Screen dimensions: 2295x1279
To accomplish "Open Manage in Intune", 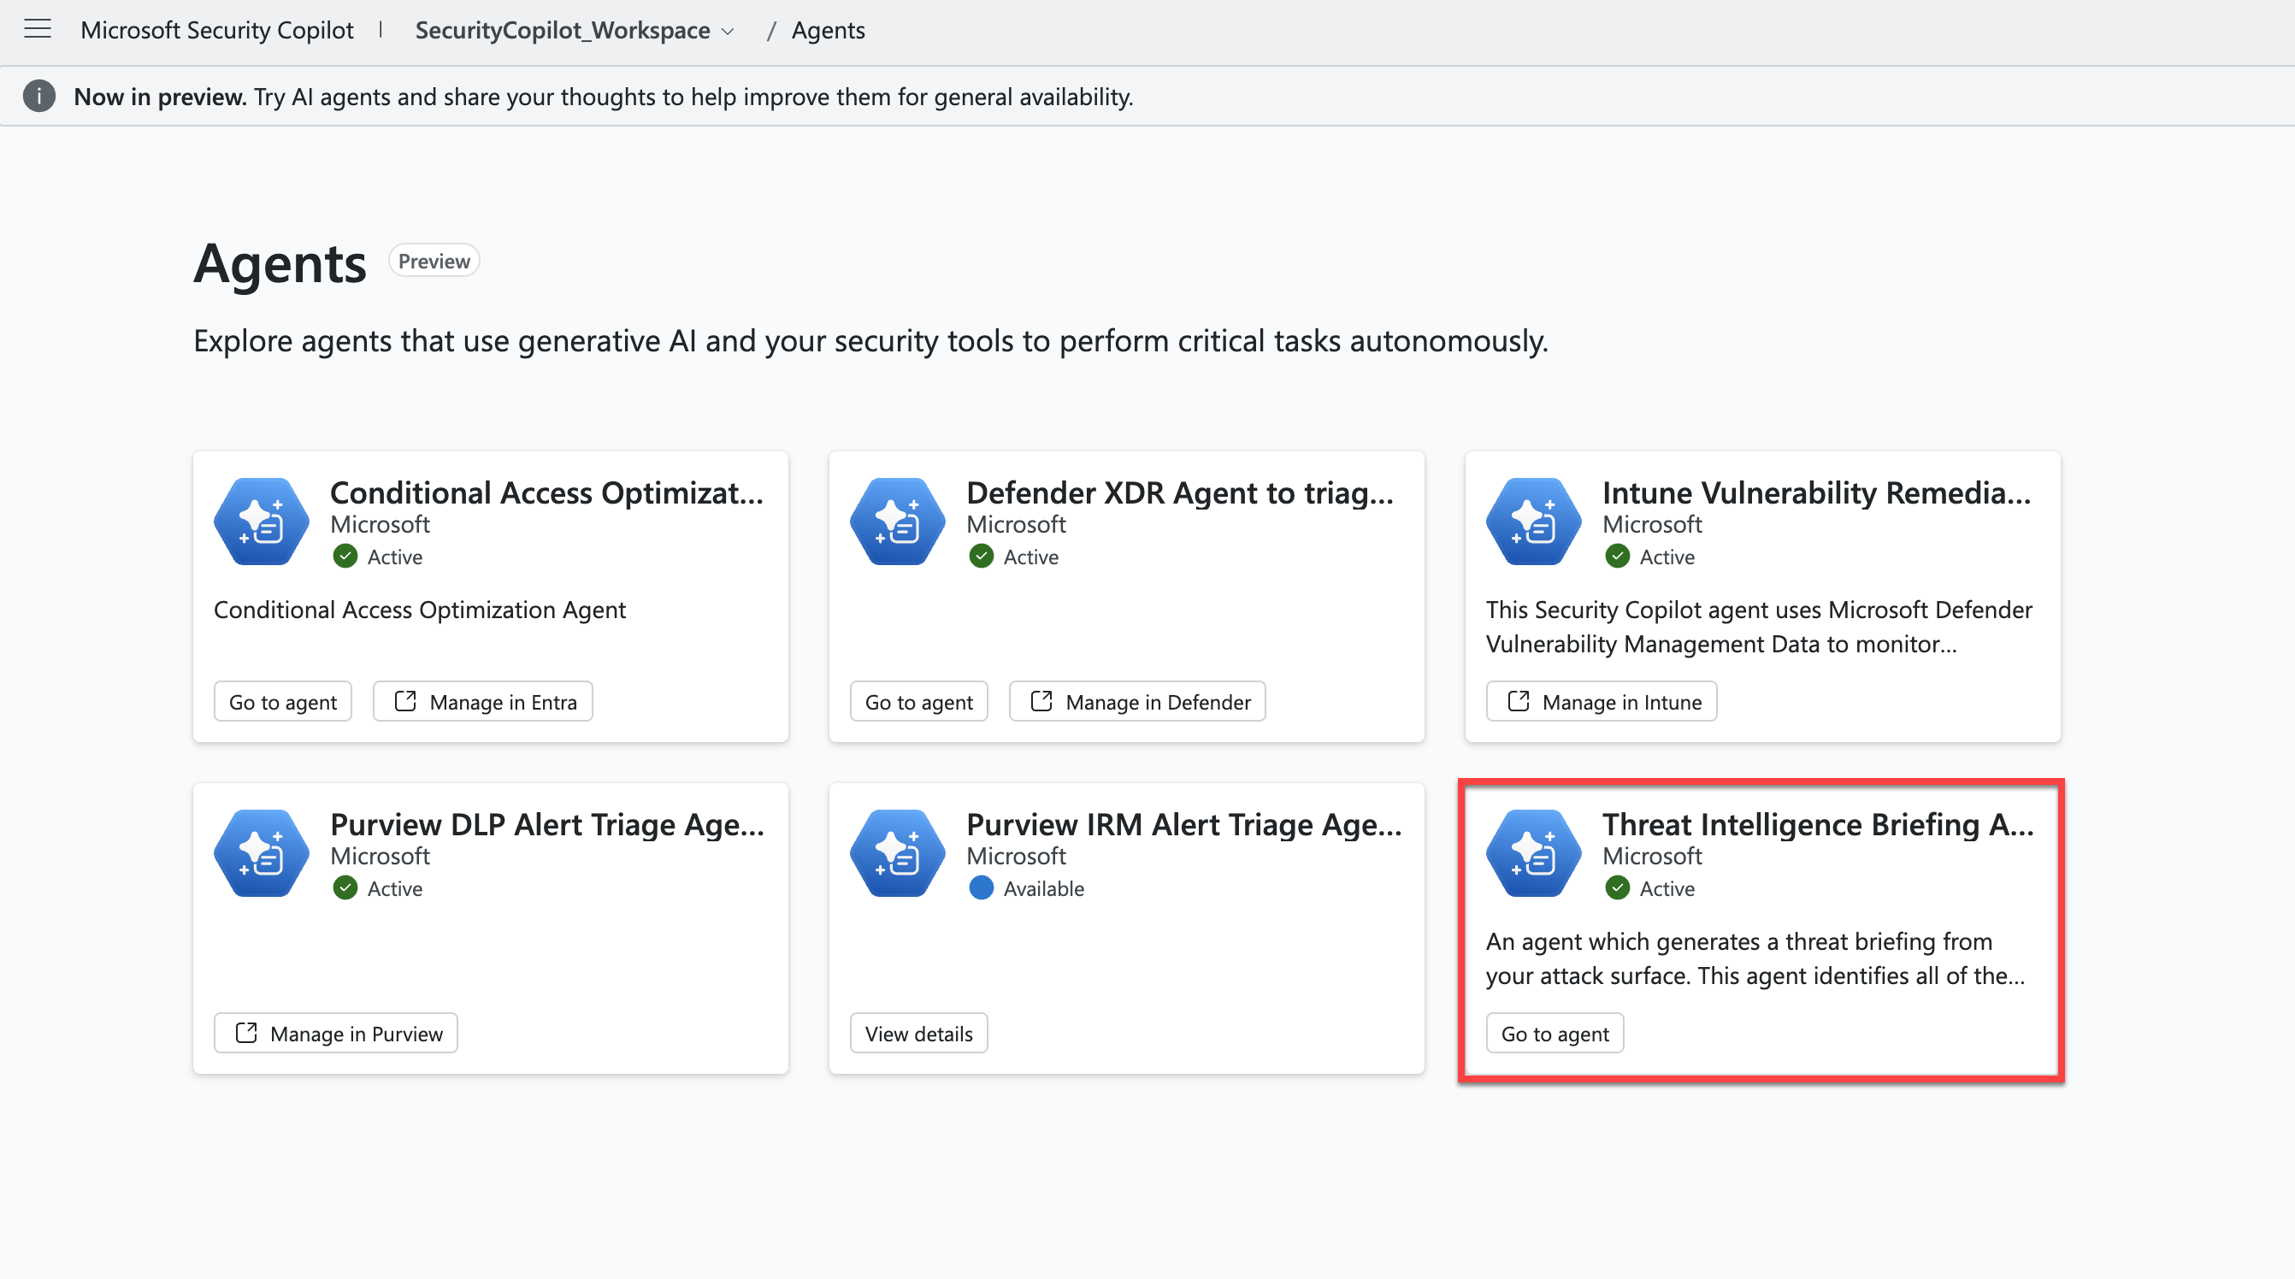I will (x=1601, y=702).
